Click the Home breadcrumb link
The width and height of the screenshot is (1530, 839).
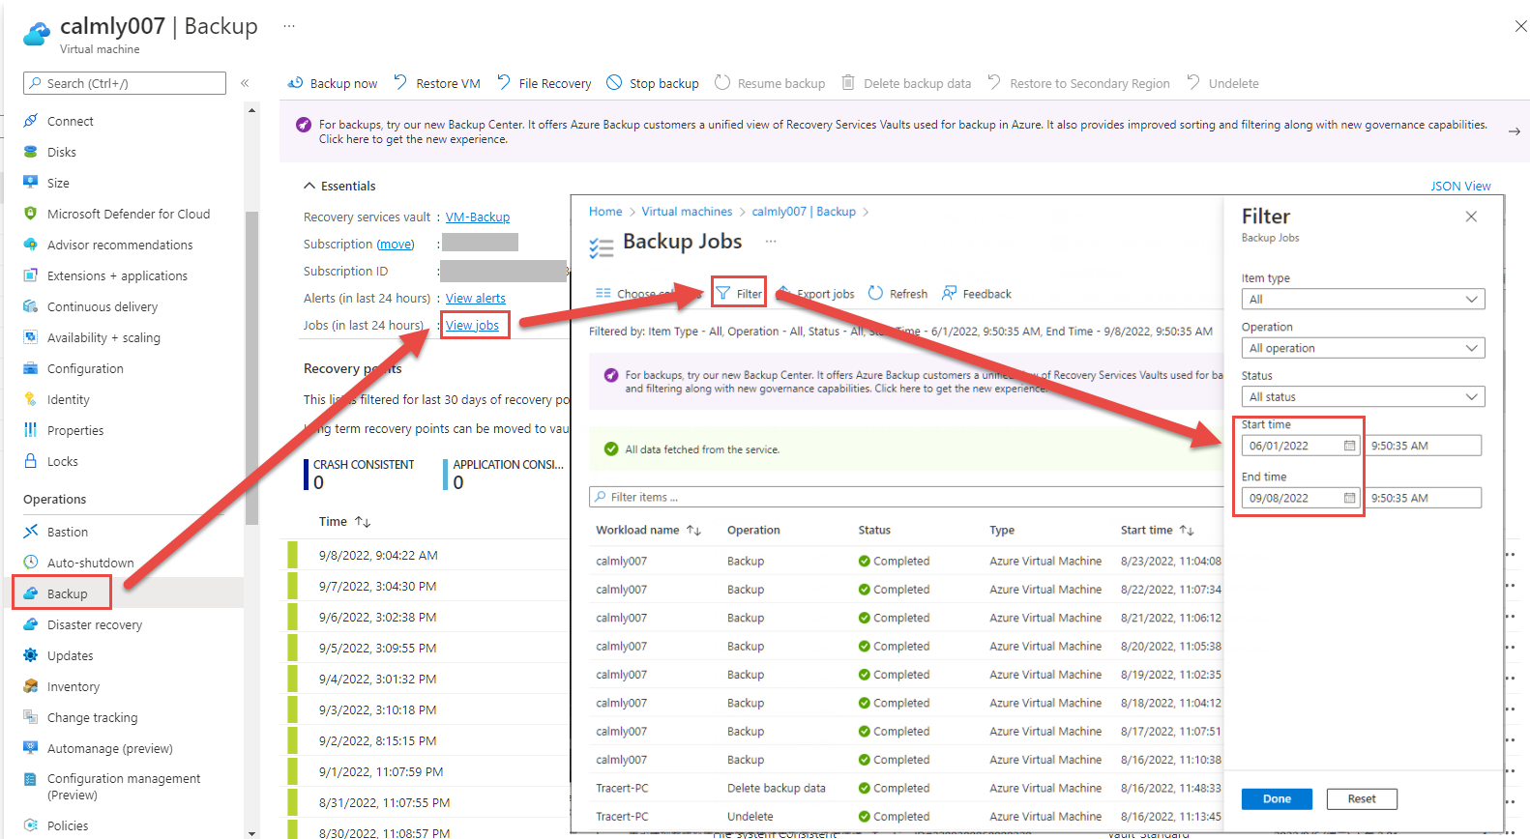pos(605,211)
